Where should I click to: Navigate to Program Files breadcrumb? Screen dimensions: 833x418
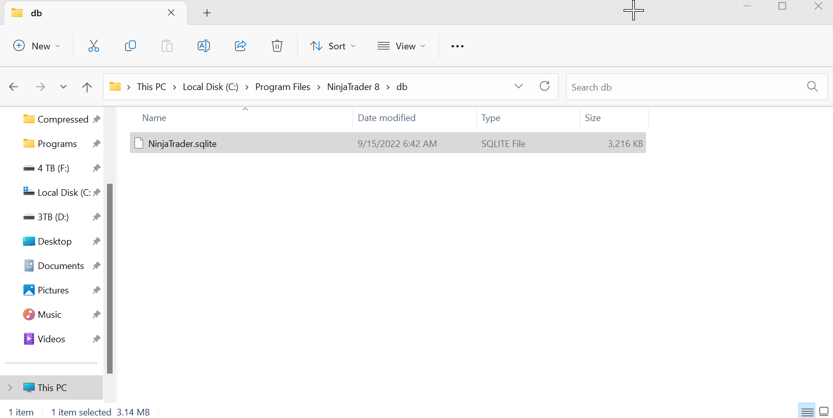coord(283,87)
